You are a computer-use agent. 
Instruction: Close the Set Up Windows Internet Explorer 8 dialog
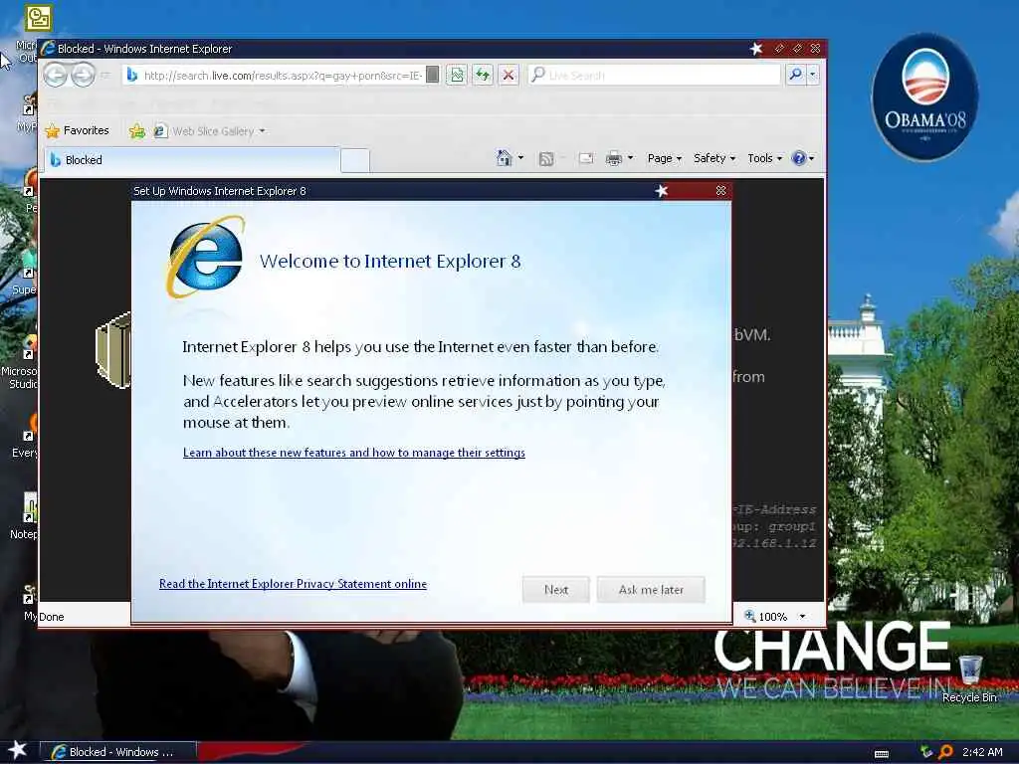720,190
